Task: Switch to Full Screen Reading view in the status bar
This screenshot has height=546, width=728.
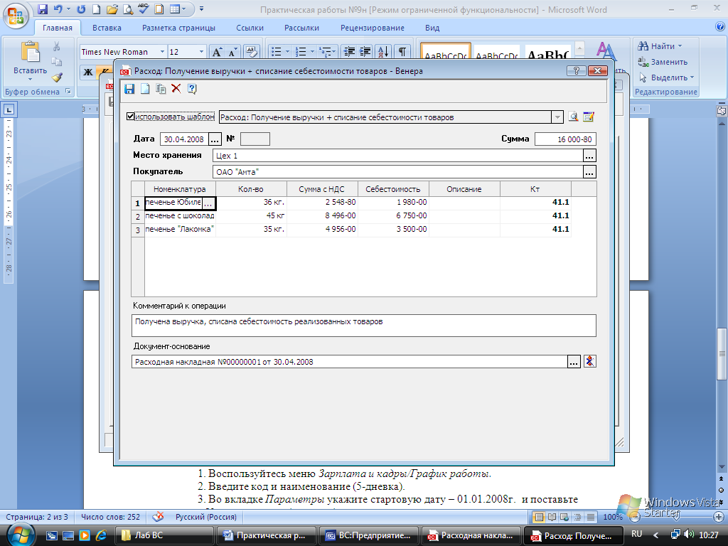Action: (552, 517)
